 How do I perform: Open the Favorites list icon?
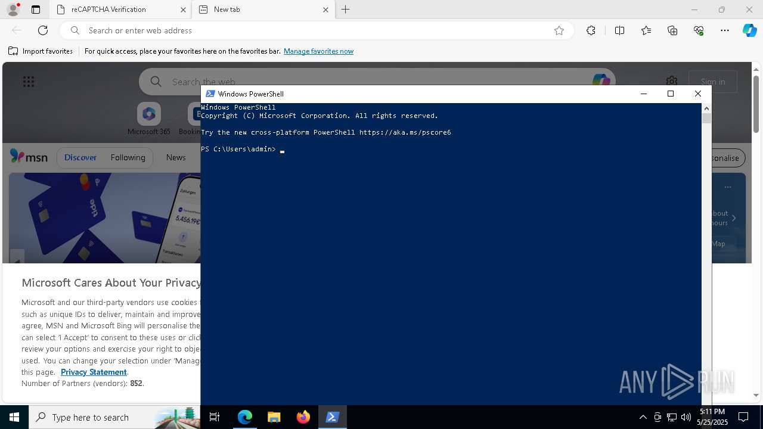point(646,30)
